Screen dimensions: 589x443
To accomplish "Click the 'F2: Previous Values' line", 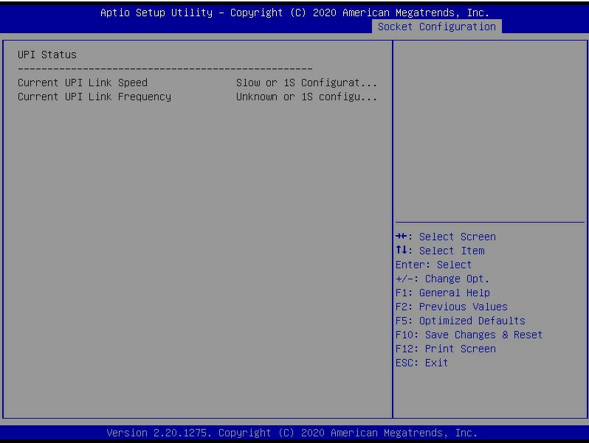I will coord(452,307).
